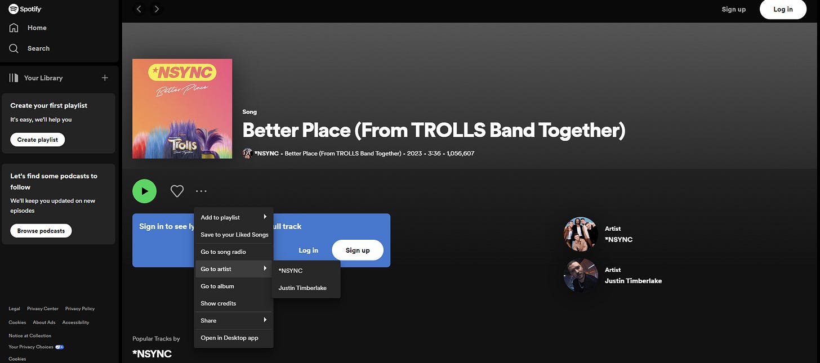Open the Better Place album cover art
The width and height of the screenshot is (820, 363).
pos(182,109)
